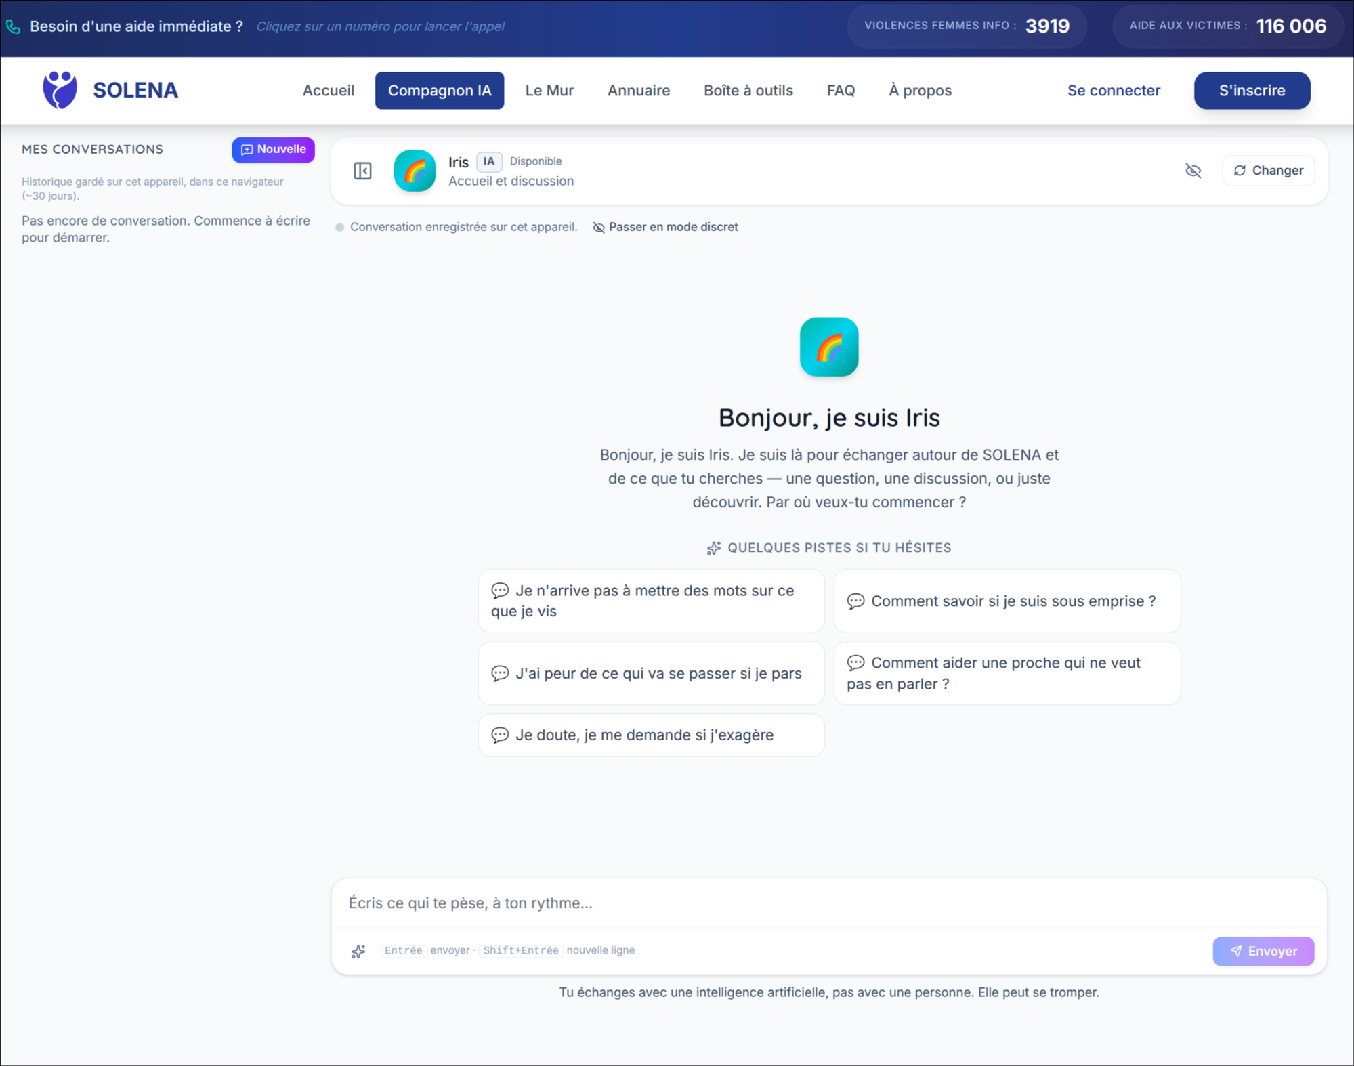Screen dimensions: 1354x1066
Task: Select 'Comment aider une proche' suggestion
Action: point(1007,673)
